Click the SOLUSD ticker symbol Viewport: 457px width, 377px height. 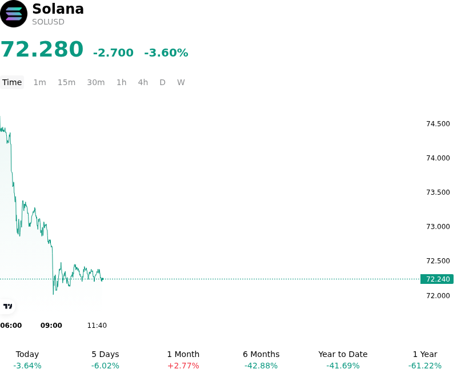(48, 22)
